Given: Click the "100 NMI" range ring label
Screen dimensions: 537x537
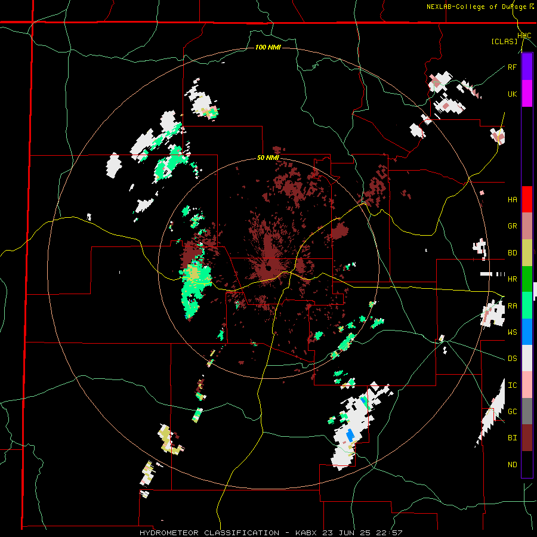Looking at the screenshot, I should [x=268, y=47].
